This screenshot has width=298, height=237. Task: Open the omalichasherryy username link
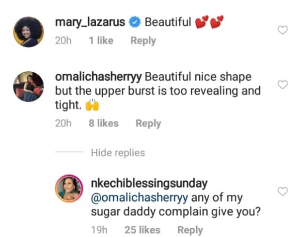point(99,77)
